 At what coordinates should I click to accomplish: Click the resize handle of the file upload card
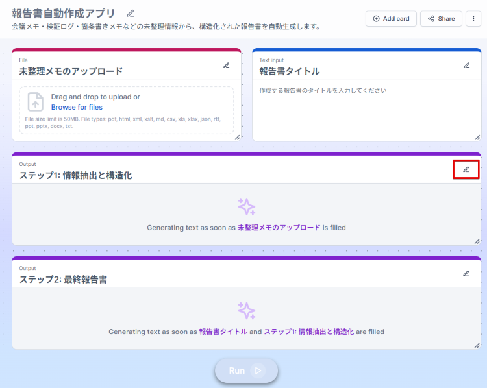tap(237, 138)
